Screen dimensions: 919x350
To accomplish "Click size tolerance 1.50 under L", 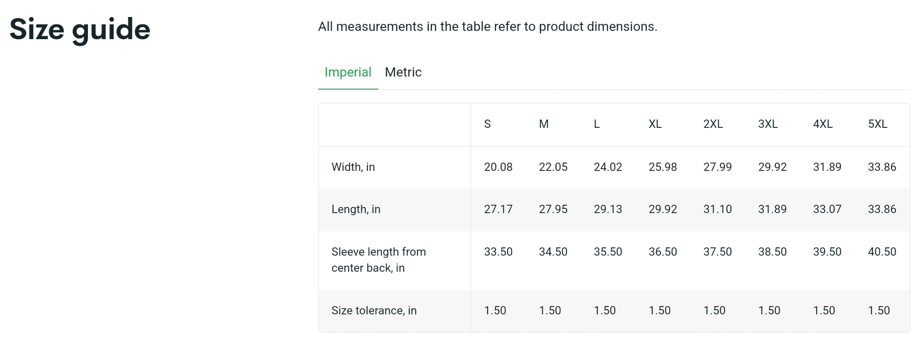I will pos(604,310).
